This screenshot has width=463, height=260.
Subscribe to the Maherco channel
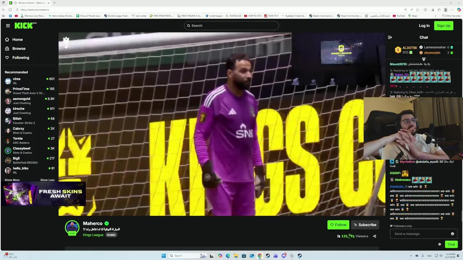click(x=365, y=225)
